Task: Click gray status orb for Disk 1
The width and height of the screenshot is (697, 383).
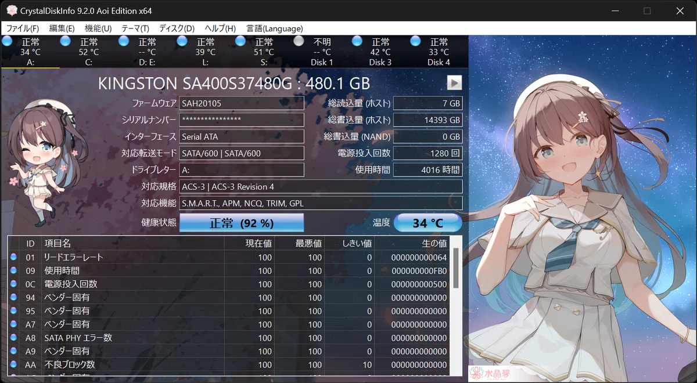Action: (x=299, y=41)
